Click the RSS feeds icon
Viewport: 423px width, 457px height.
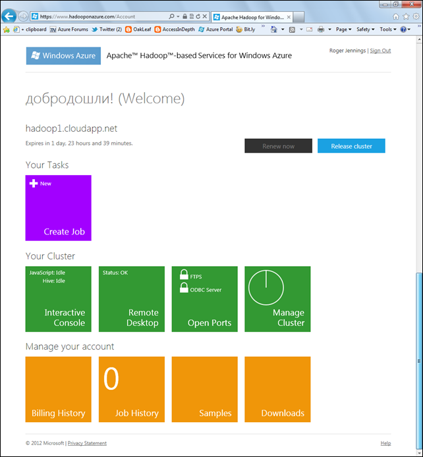292,30
